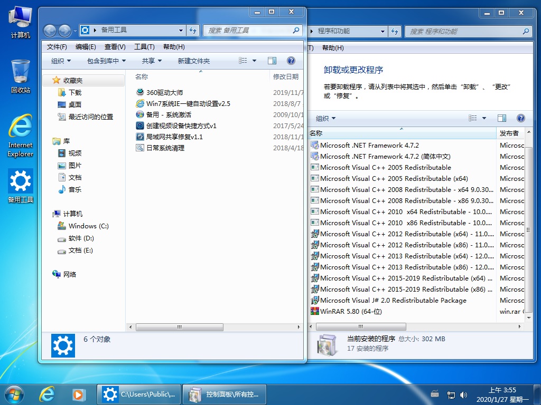Expand the 程序和功能 address bar dropdown
This screenshot has height=405, width=541.
383,31
